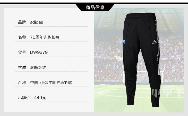Click the product name 70周年训练长裤
The height and width of the screenshot is (116, 188).
click(45, 37)
